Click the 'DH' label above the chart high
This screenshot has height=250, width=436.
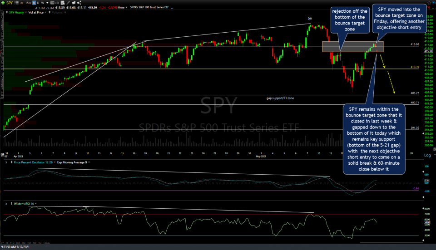310,19
